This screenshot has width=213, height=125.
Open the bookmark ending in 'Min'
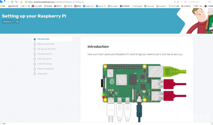[198, 6]
